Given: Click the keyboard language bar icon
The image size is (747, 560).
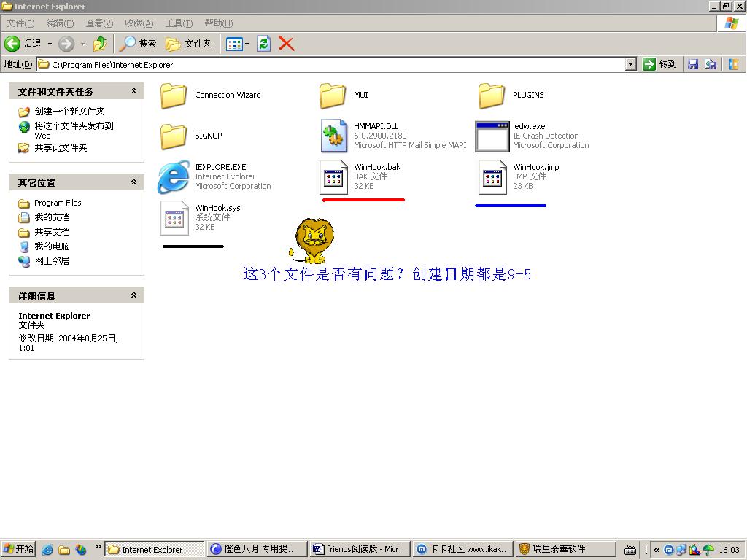Looking at the screenshot, I should coord(630,550).
